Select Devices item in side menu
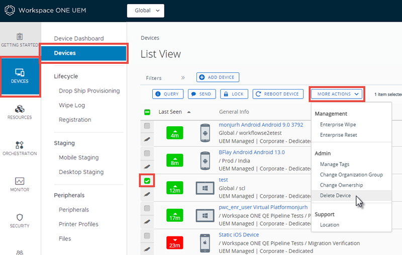The width and height of the screenshot is (402, 255). coord(83,53)
